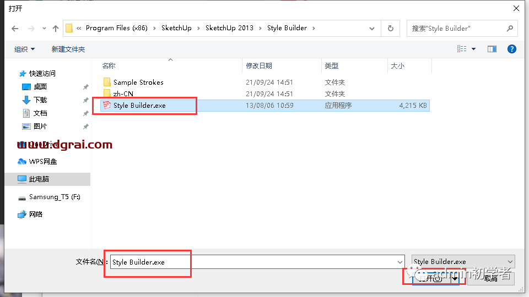This screenshot has height=297, width=529.
Task: Change the view layout icon
Action: (x=462, y=49)
